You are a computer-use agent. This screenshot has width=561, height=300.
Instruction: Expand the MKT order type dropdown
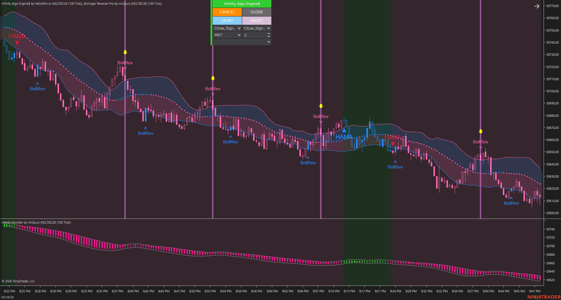point(227,35)
